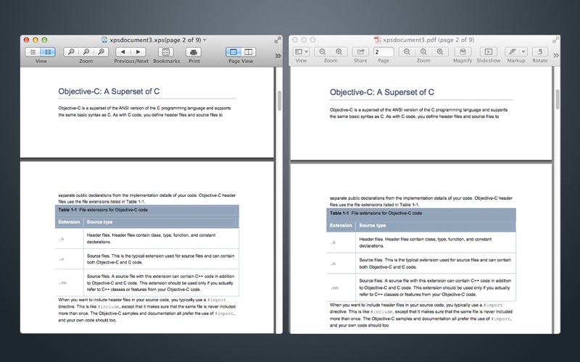Enter full screen in XPS viewer window
The width and height of the screenshot is (580, 362).
point(278,40)
